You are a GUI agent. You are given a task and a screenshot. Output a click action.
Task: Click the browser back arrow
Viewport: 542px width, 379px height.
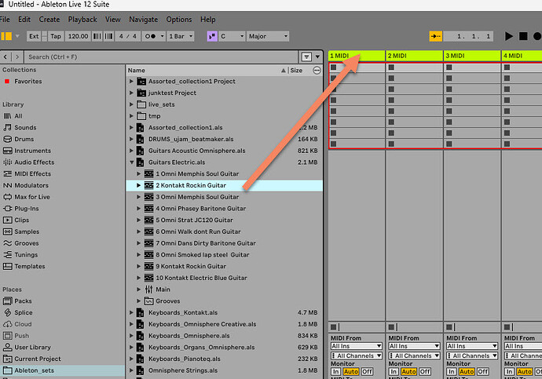[5, 57]
